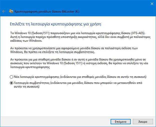The width and height of the screenshot is (156, 127).
Task: Click the BitLocker drive encryption icon
Action: pos(11,12)
